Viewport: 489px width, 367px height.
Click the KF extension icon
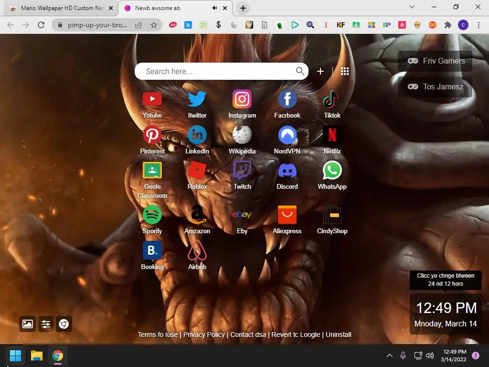click(340, 25)
